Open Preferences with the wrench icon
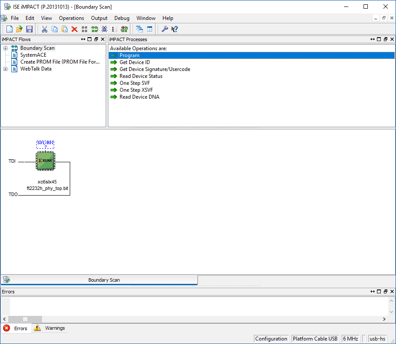The width and height of the screenshot is (396, 344). click(x=165, y=29)
